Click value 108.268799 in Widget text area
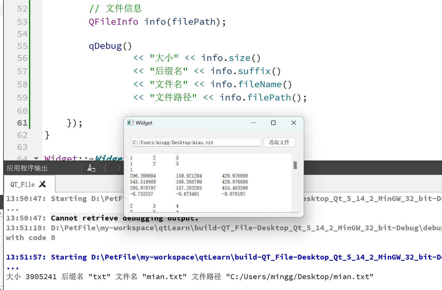Viewport: 442px width, 290px height. pos(189,182)
